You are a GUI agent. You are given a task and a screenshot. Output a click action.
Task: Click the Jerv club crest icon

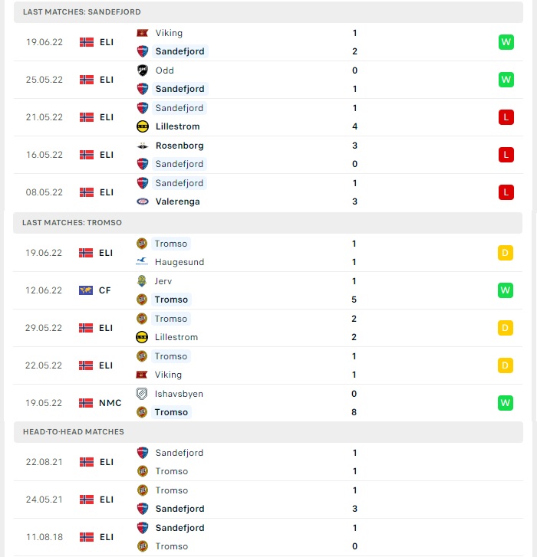(142, 281)
